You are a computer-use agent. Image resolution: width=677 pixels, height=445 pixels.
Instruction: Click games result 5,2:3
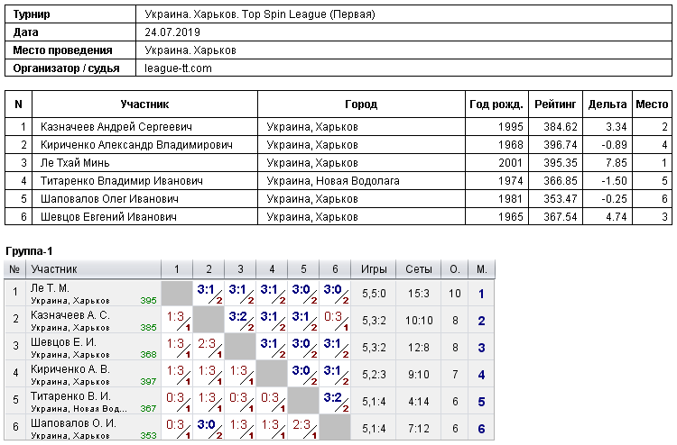(374, 375)
